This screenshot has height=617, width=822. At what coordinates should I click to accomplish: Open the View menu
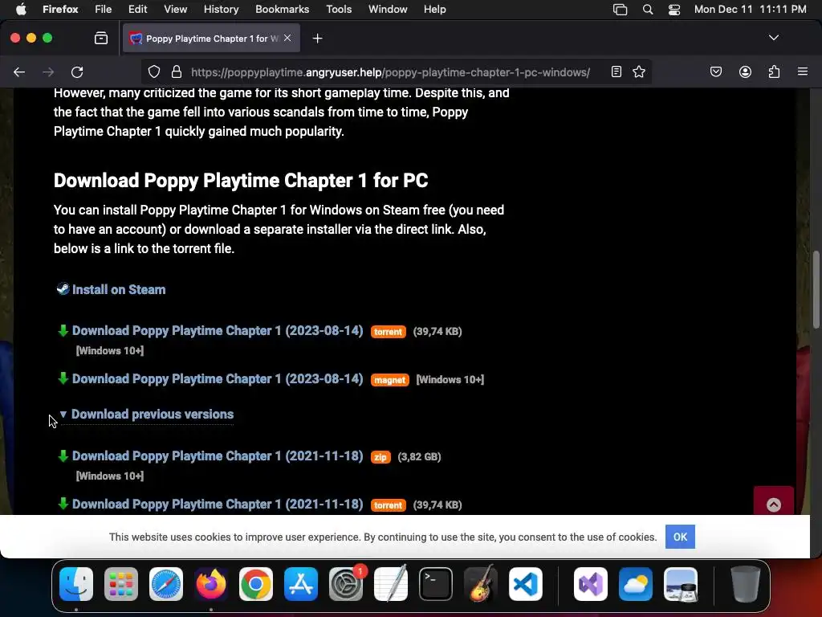(x=176, y=10)
